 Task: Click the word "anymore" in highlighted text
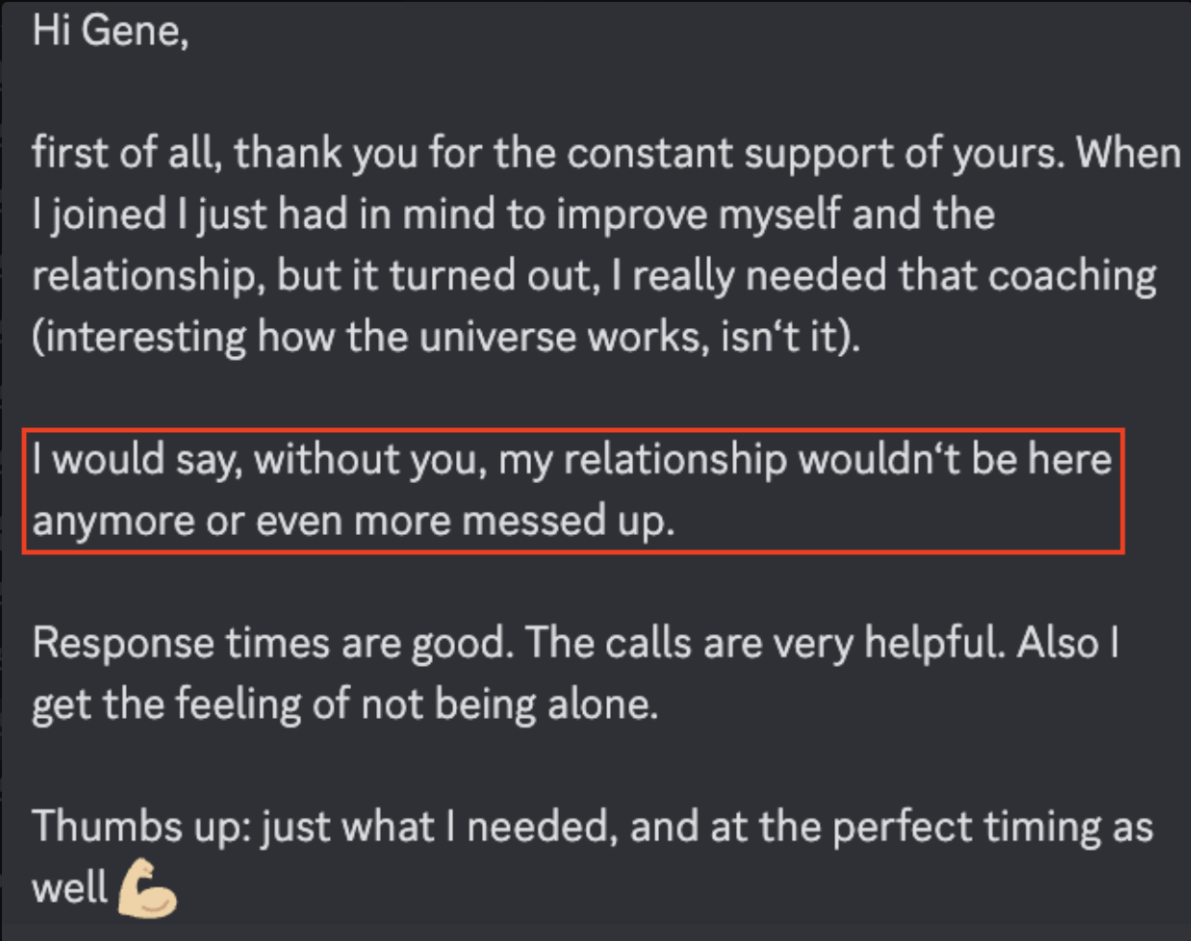click(x=114, y=521)
